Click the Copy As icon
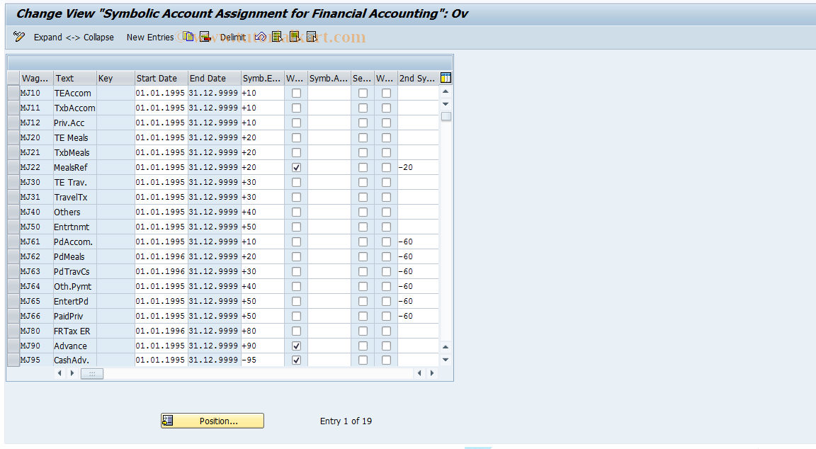Viewport: 816px width, 449px height. [x=188, y=36]
